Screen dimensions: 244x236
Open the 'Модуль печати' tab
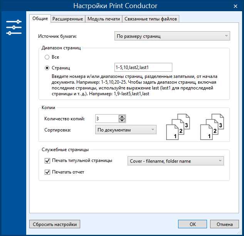[x=104, y=19]
